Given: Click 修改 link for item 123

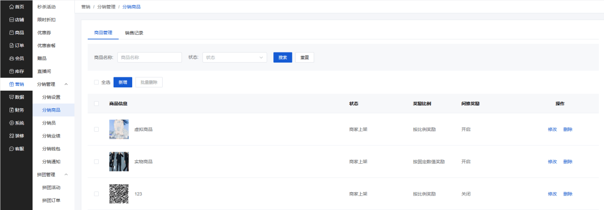Looking at the screenshot, I should [552, 194].
